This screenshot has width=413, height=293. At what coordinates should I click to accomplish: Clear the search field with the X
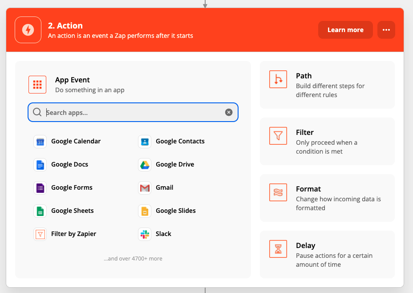click(229, 112)
